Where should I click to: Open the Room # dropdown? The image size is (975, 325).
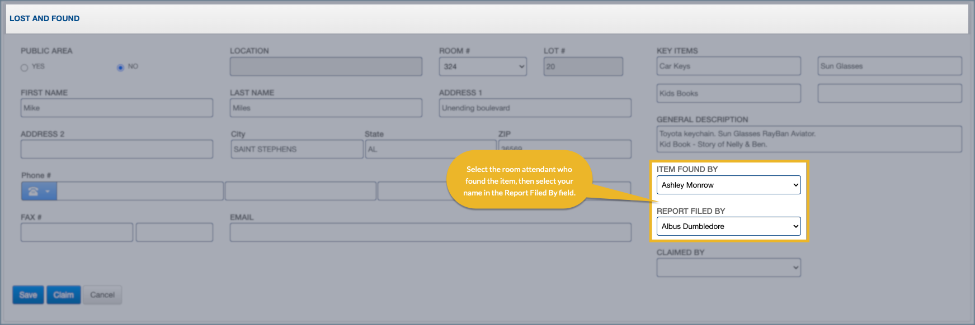point(482,66)
